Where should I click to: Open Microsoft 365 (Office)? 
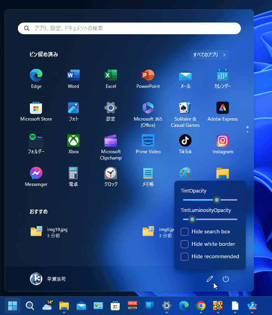coord(148,114)
